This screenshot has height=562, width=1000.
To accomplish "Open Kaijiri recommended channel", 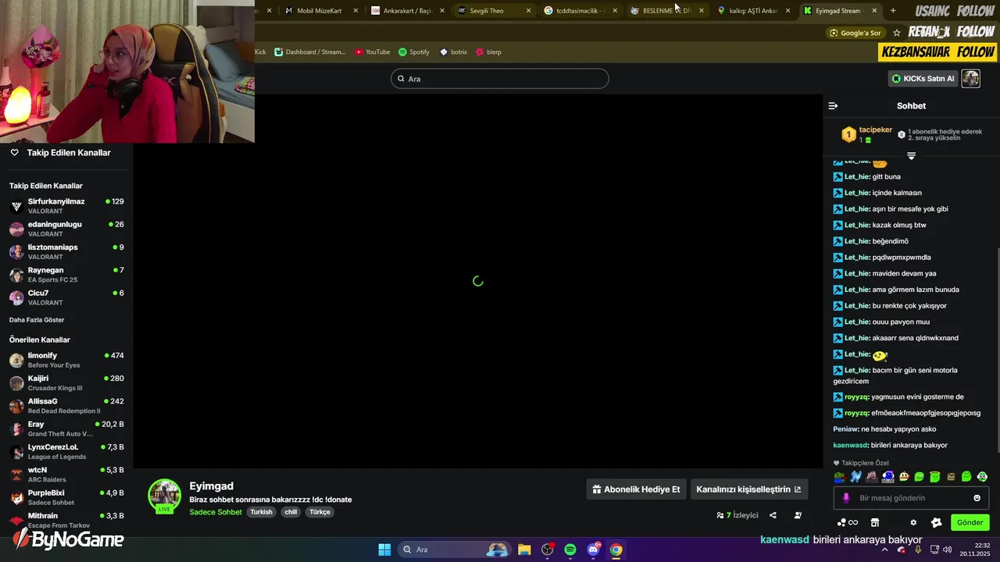I will point(66,382).
